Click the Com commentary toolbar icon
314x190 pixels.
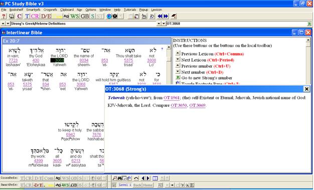pos(57,16)
